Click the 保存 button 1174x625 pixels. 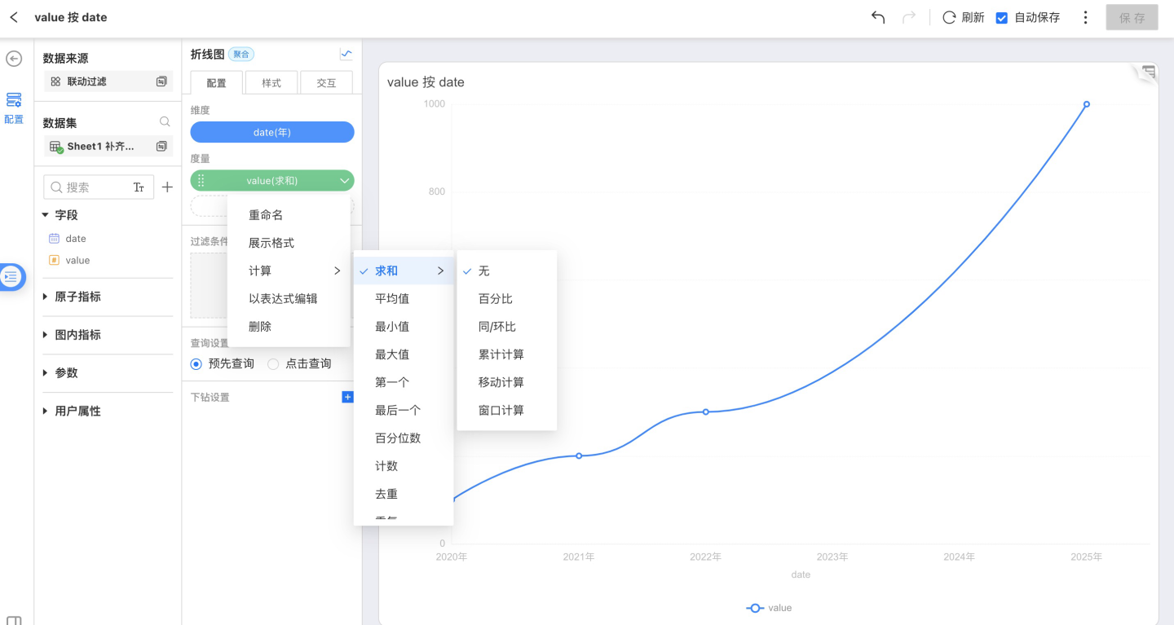pos(1132,18)
